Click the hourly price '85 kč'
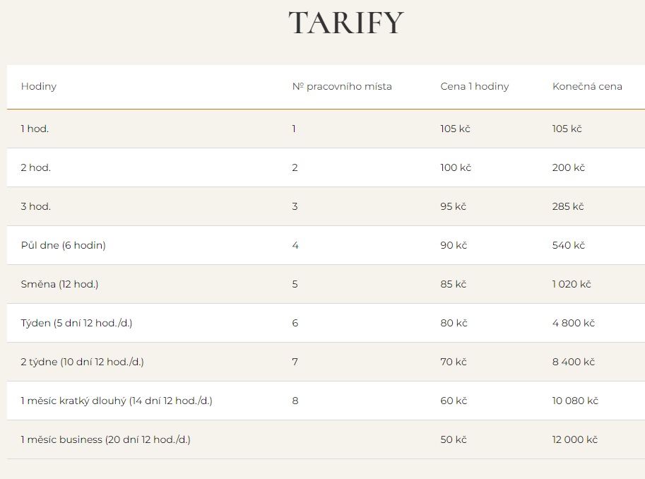Image resolution: width=645 pixels, height=479 pixels. 454,284
